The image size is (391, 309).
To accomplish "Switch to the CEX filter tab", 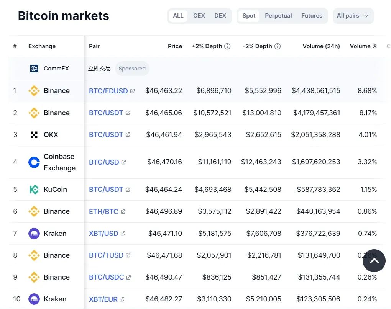I will (x=199, y=16).
